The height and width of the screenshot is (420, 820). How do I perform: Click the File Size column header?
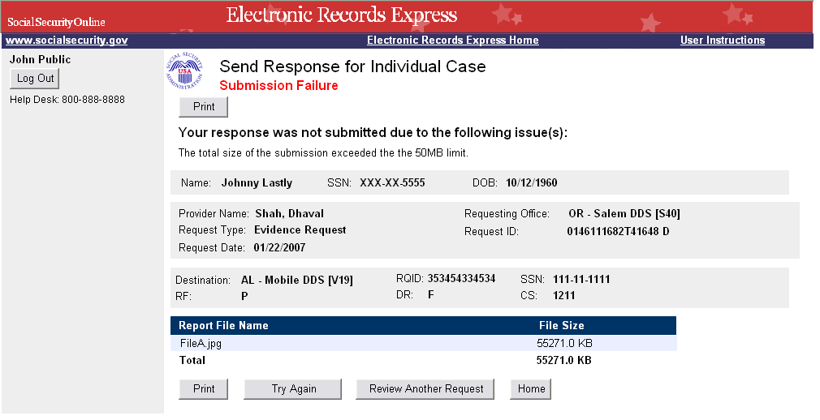(561, 326)
